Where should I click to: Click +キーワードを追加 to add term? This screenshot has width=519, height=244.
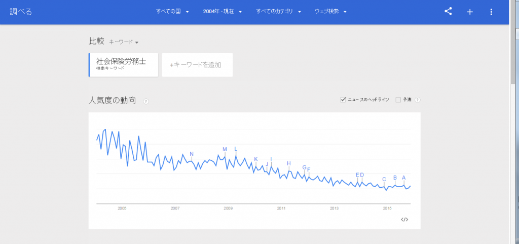point(197,65)
